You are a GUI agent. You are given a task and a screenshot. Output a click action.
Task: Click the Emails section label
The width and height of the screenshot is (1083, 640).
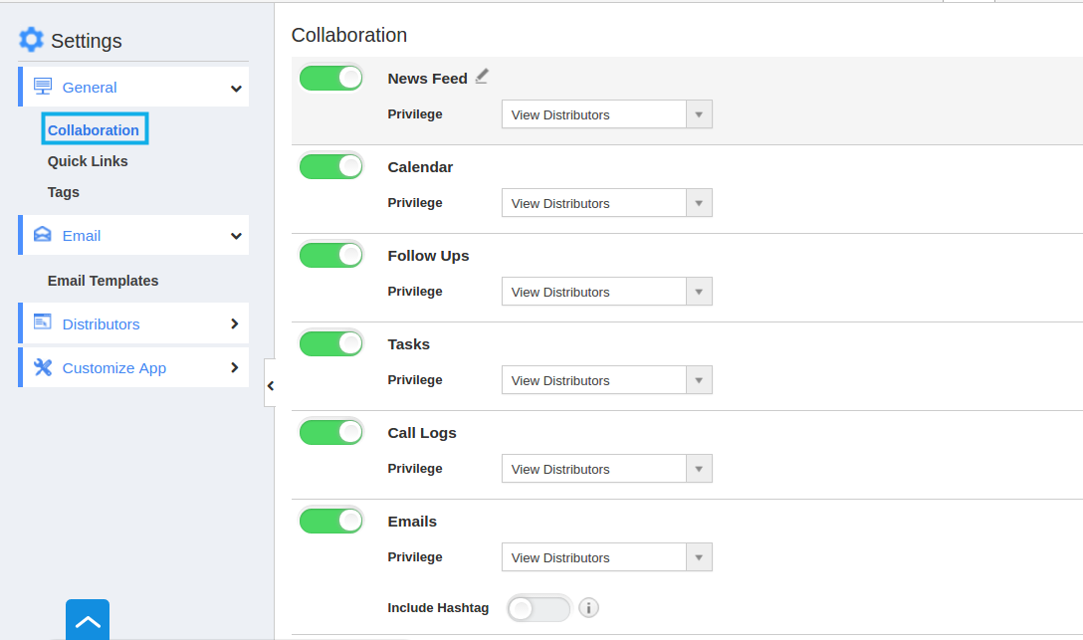tap(412, 522)
